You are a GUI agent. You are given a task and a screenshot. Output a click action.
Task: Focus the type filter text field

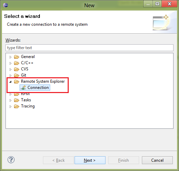89,48
